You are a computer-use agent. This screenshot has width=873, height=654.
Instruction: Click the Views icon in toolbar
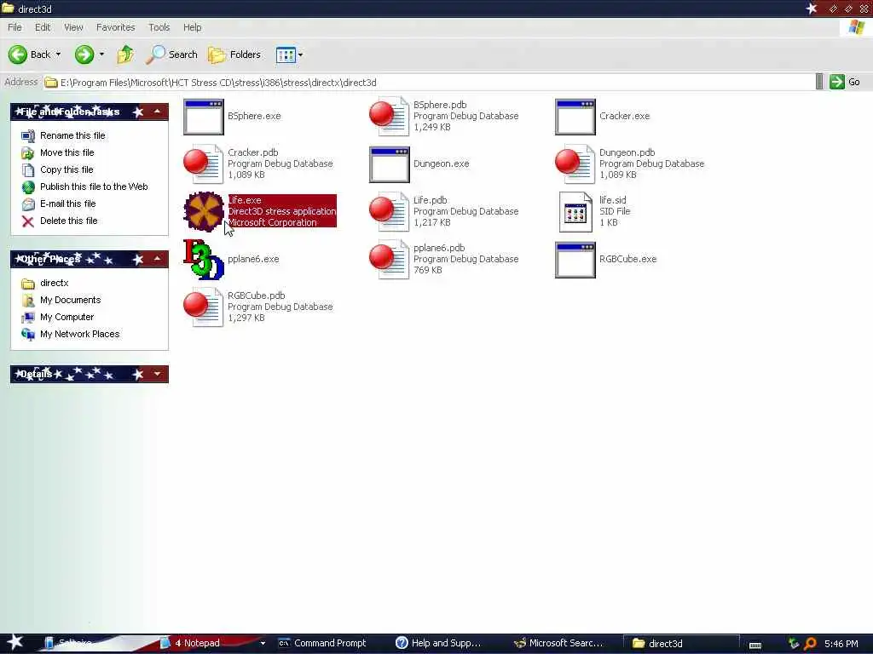pos(286,54)
